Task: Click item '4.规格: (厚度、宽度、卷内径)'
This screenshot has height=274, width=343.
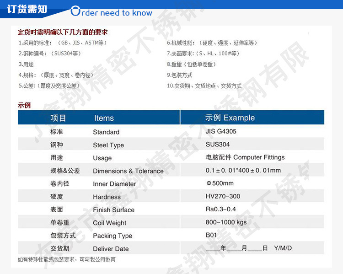Action: pyautogui.click(x=56, y=75)
